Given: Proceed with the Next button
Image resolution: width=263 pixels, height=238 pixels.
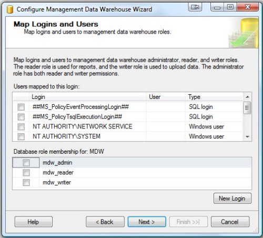Looking at the screenshot, I should click(147, 222).
